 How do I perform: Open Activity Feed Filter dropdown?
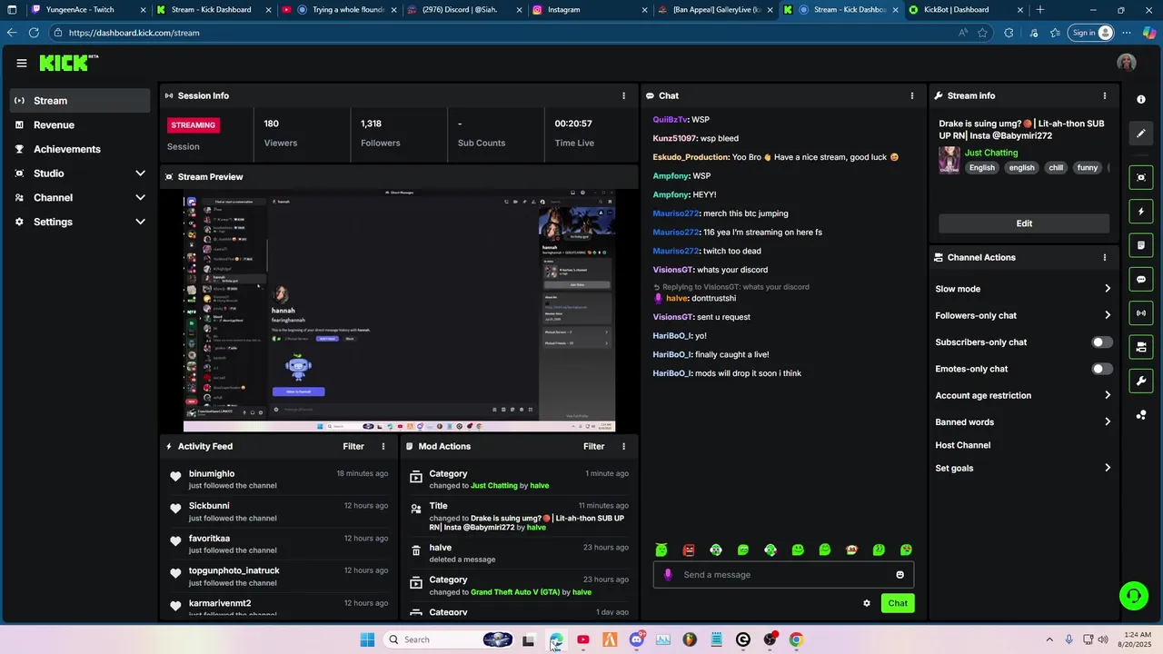(353, 446)
